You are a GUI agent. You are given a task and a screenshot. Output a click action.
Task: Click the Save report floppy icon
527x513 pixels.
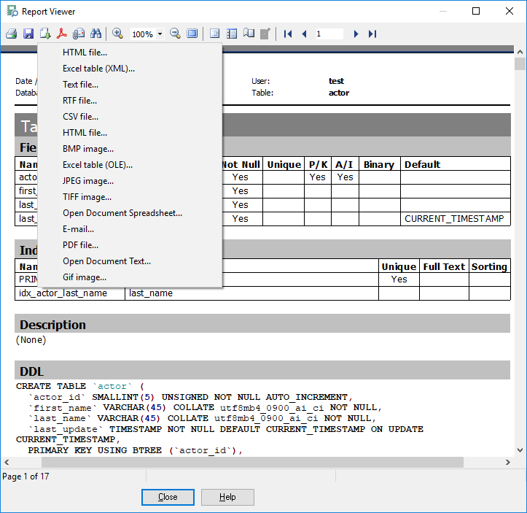pyautogui.click(x=28, y=34)
